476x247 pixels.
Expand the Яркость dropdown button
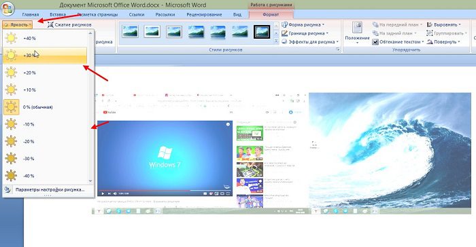point(17,24)
